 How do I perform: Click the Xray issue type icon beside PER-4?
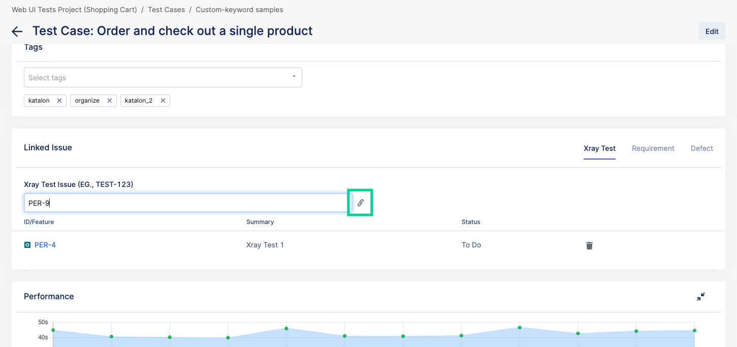pyautogui.click(x=27, y=245)
